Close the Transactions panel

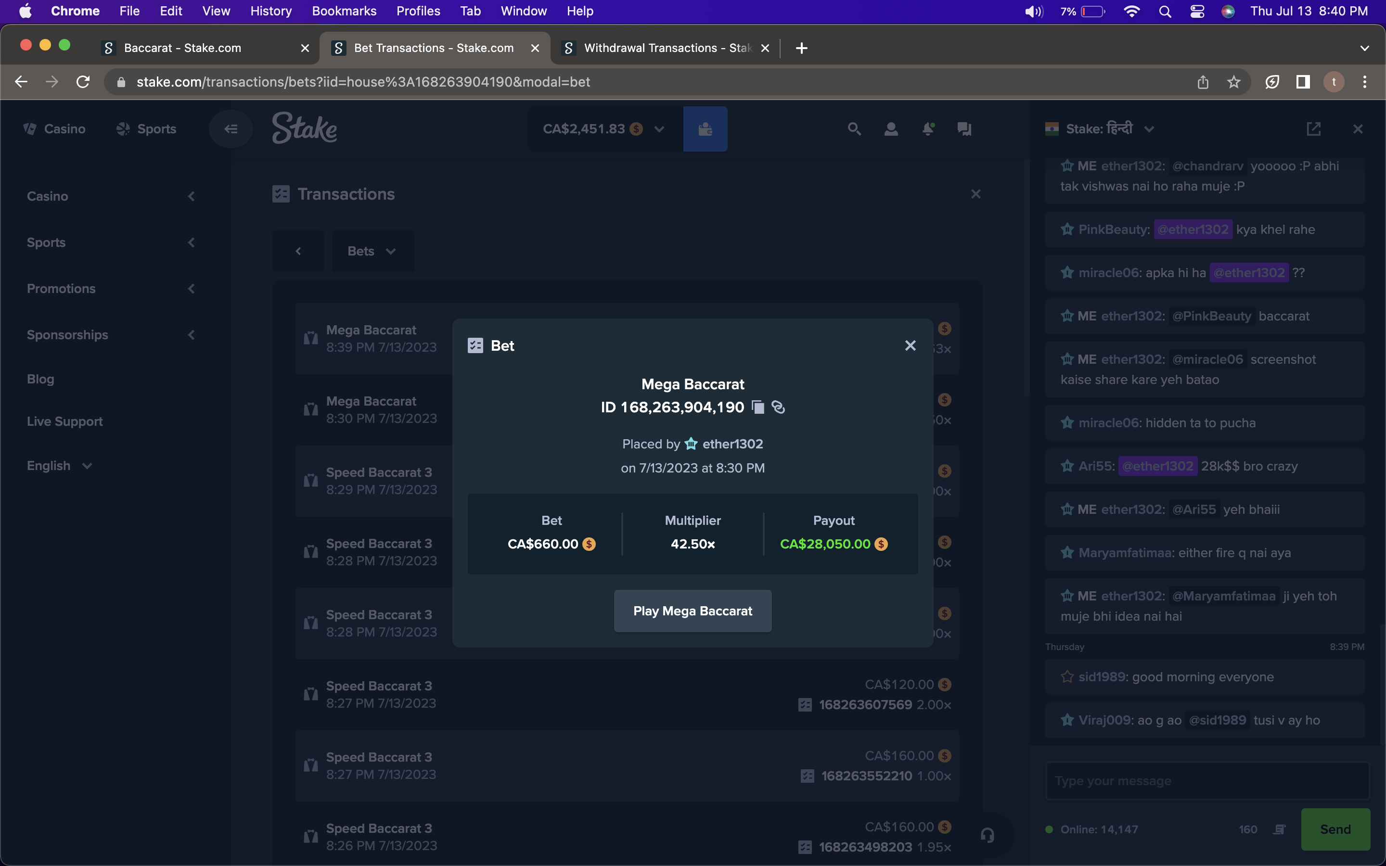(976, 194)
